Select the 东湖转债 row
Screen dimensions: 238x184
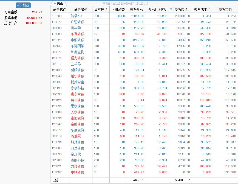(144, 34)
